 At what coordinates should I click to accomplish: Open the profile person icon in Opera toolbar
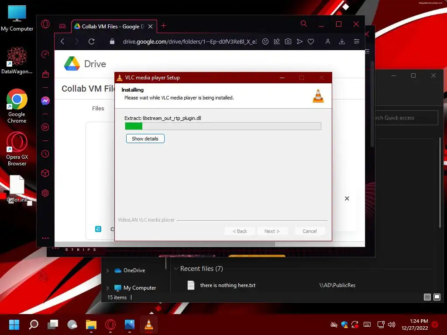[x=328, y=41]
